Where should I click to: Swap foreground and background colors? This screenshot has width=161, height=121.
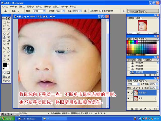9,64
